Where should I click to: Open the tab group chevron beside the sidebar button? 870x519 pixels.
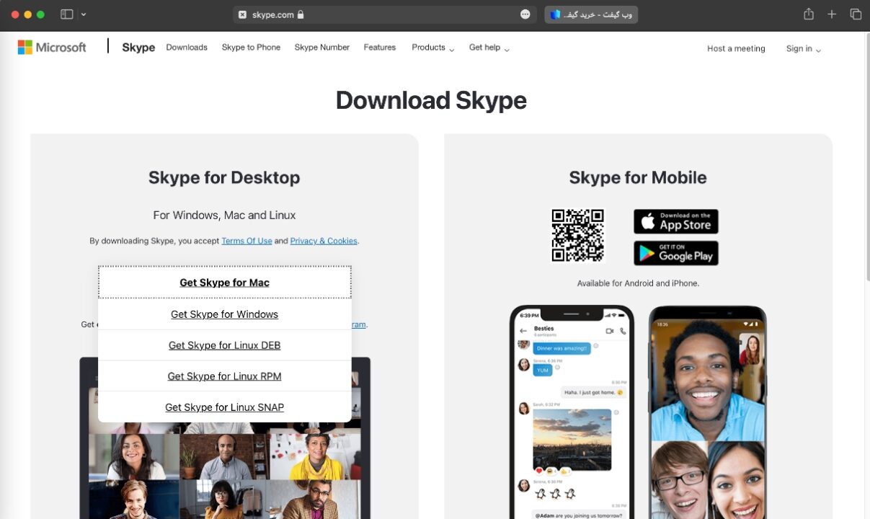click(84, 14)
